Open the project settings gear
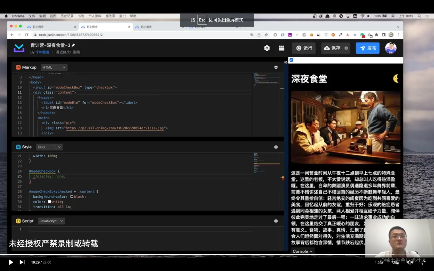Viewport: 434px width, 271px height. tap(267, 48)
